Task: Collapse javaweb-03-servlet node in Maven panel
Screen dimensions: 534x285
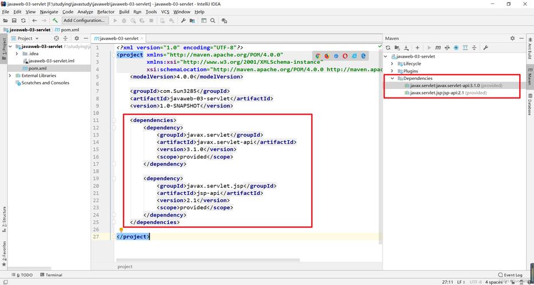Action: point(386,56)
